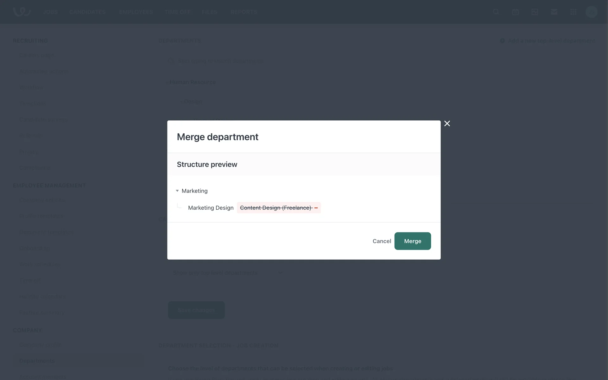Viewport: 608px width, 380px height.
Task: Open the calendar icon in top bar
Action: click(515, 12)
